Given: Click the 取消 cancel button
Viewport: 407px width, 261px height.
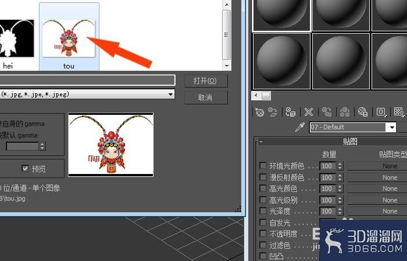Looking at the screenshot, I should pyautogui.click(x=206, y=97).
